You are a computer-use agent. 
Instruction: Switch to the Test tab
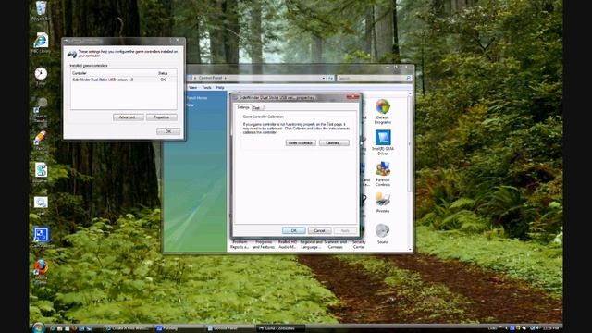256,108
